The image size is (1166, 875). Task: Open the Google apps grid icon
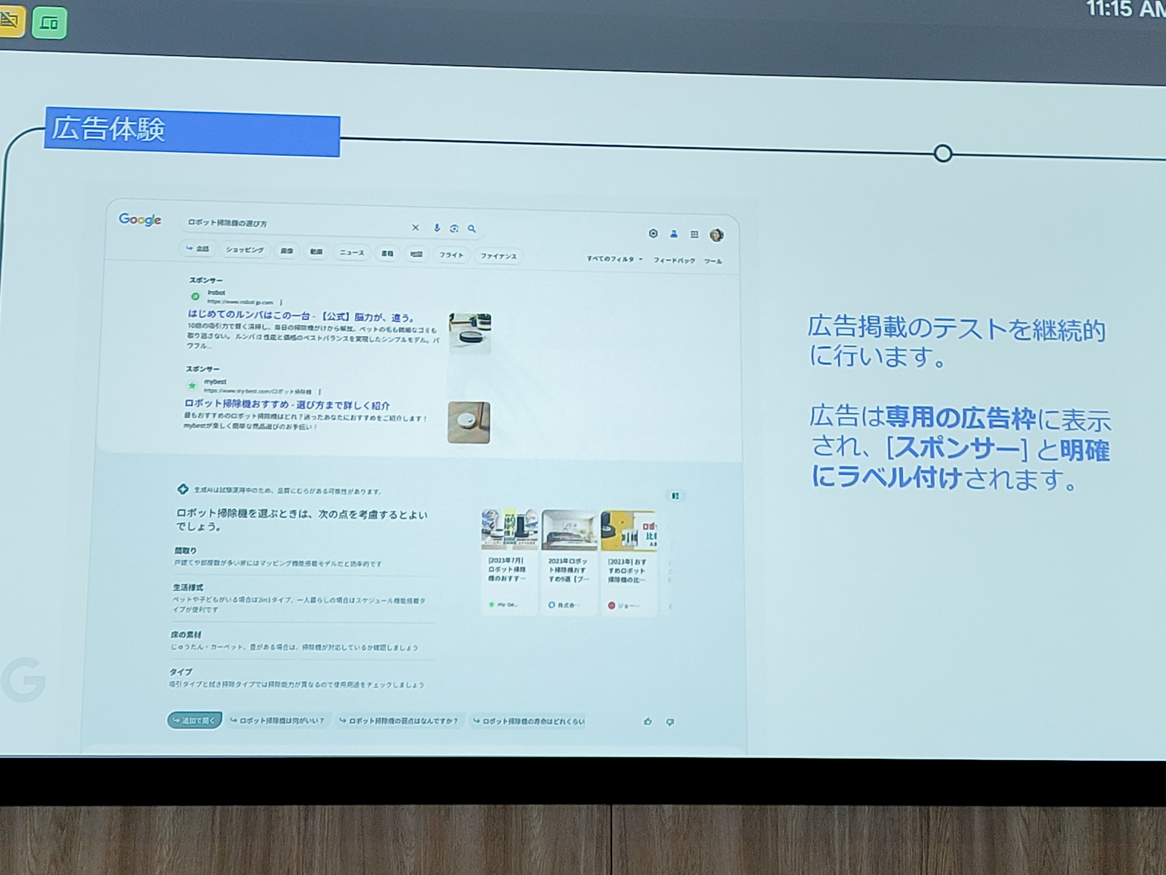tap(694, 235)
